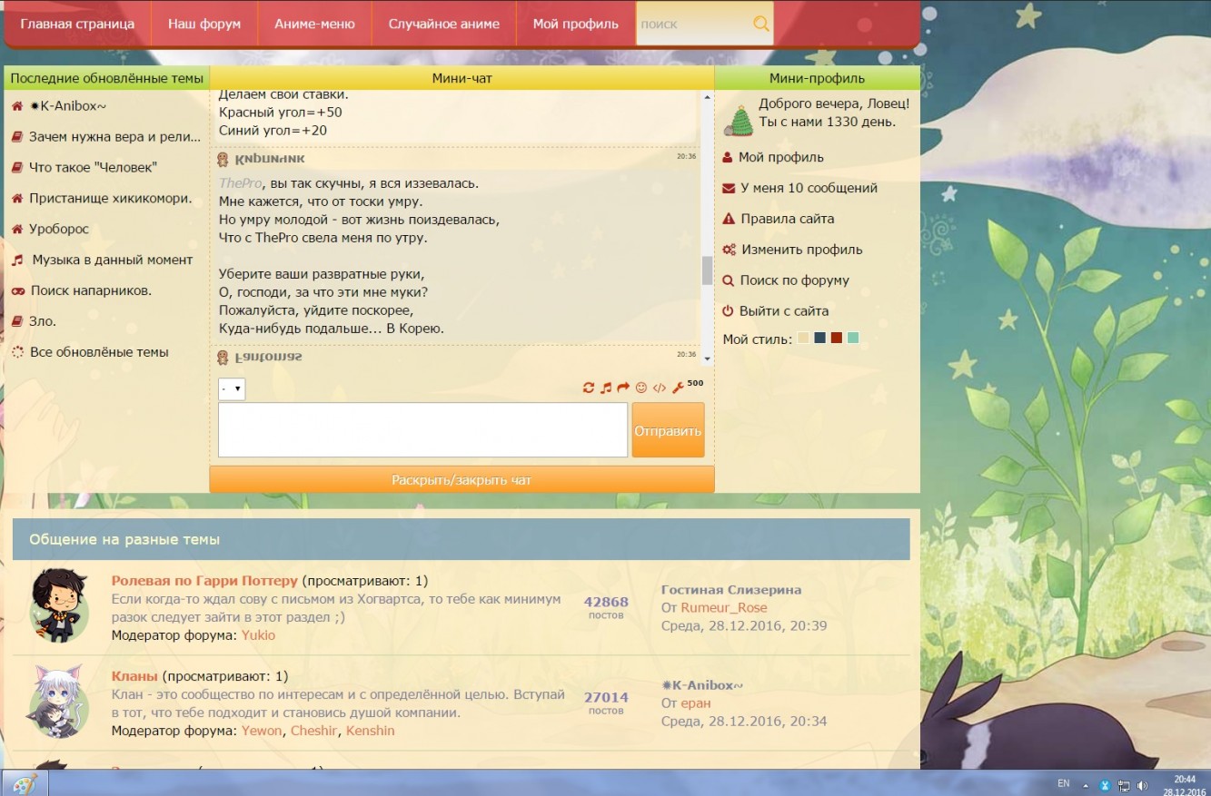Click the Раскрыть/закрыть чат expand bar
The height and width of the screenshot is (796, 1211).
pos(462,480)
